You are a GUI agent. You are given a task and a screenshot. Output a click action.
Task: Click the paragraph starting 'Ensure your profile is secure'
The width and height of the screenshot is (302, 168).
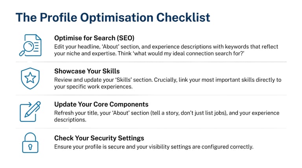[x=154, y=147]
